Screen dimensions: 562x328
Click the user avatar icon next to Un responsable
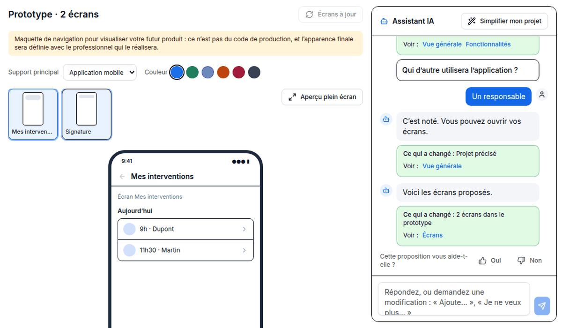(542, 95)
